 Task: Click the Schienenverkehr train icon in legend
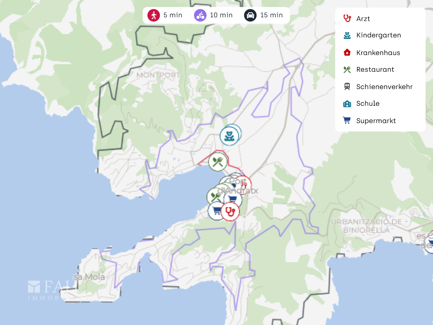tap(347, 87)
